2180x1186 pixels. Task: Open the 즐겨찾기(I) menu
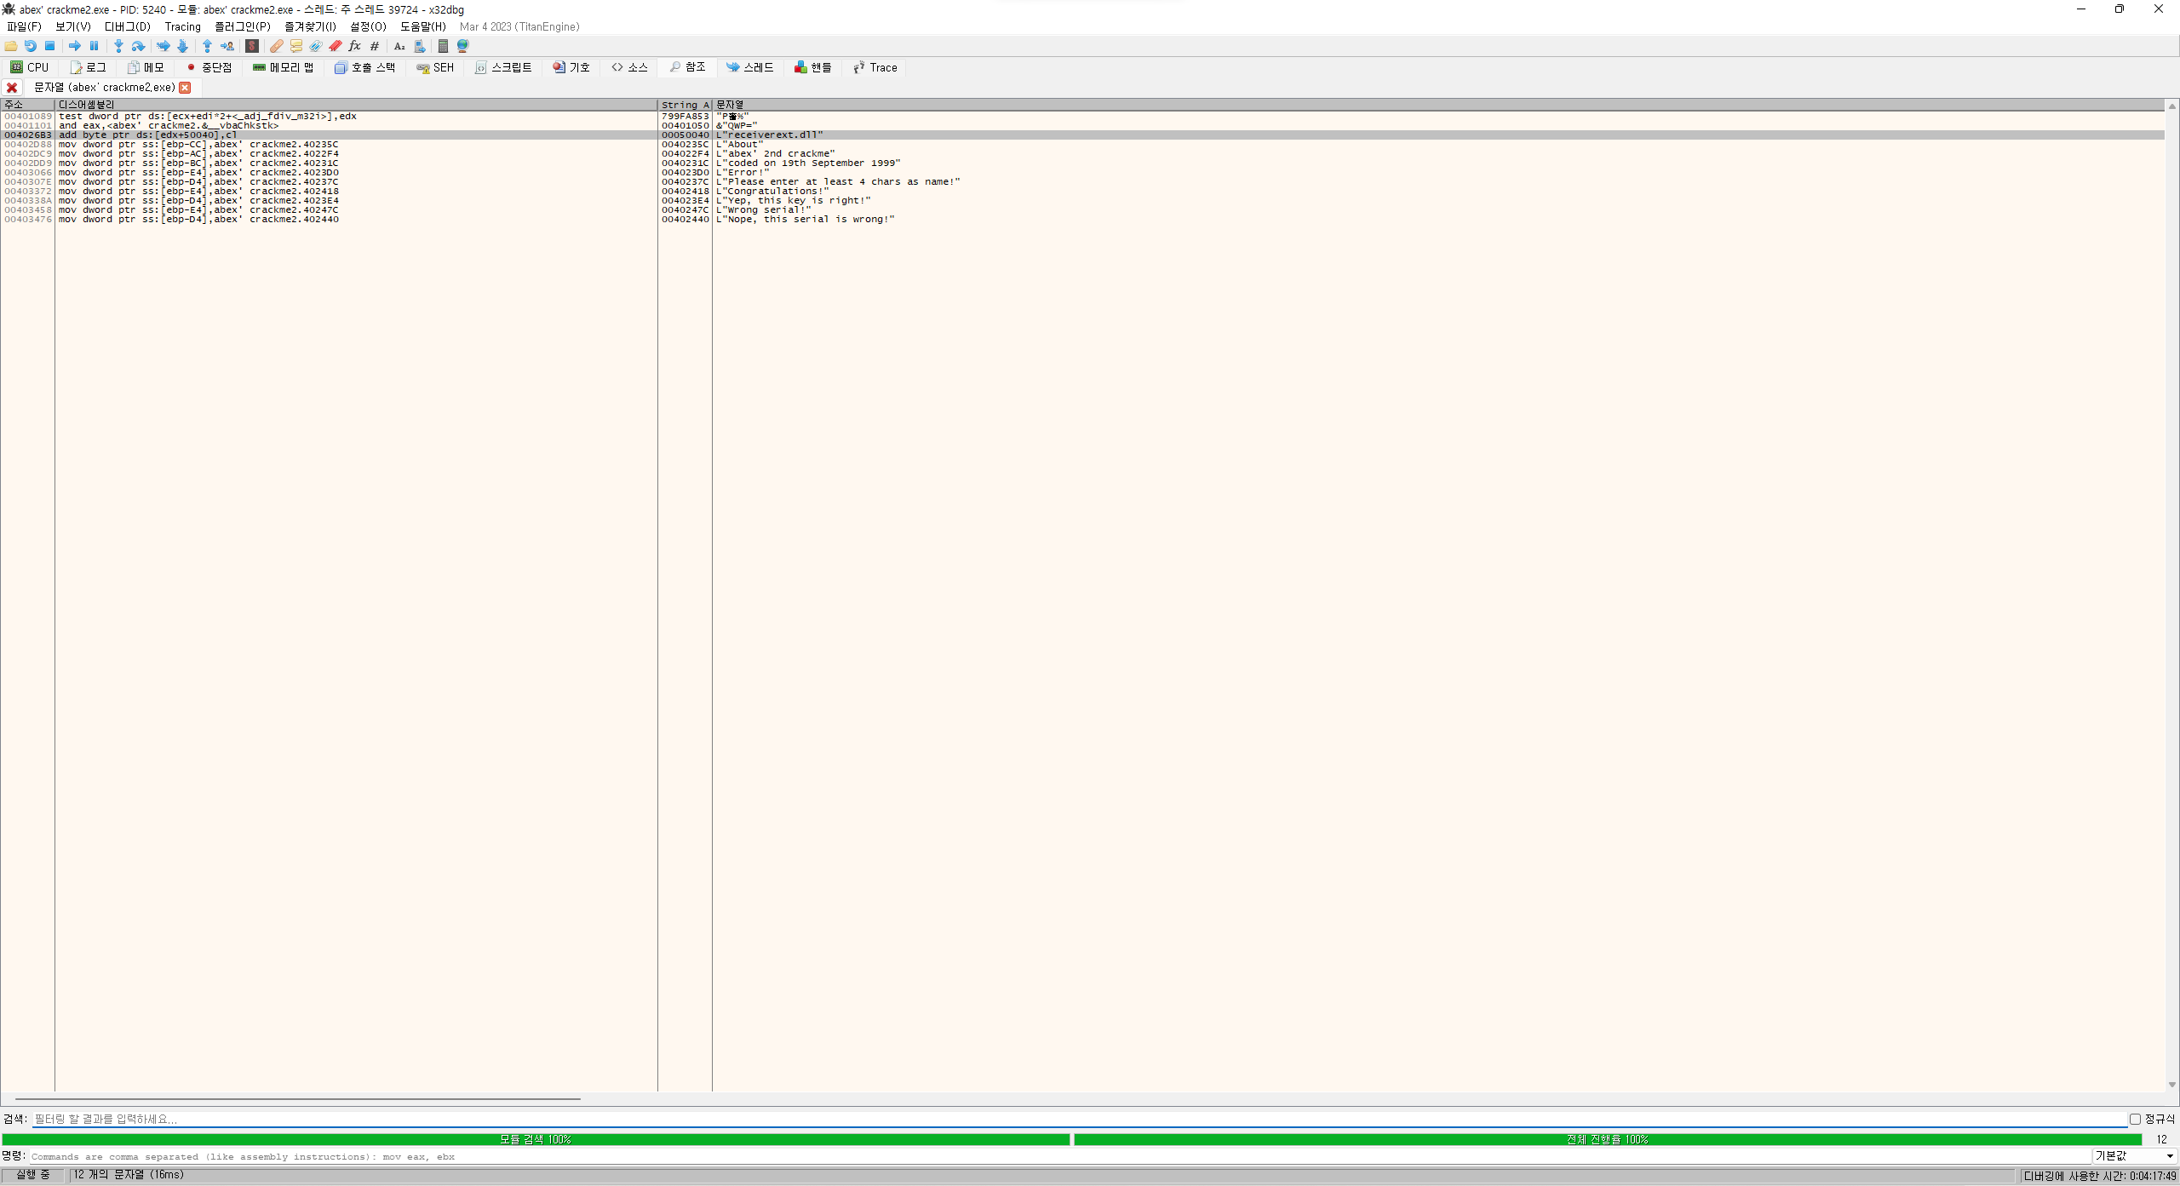(x=310, y=26)
